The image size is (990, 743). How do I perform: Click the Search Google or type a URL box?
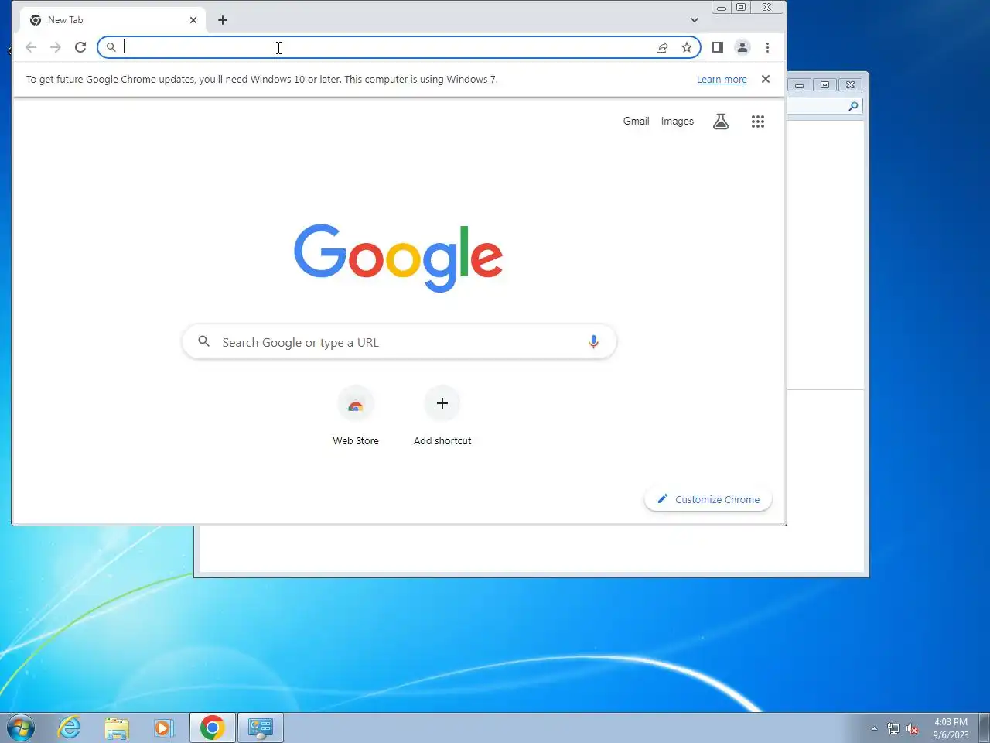(399, 342)
